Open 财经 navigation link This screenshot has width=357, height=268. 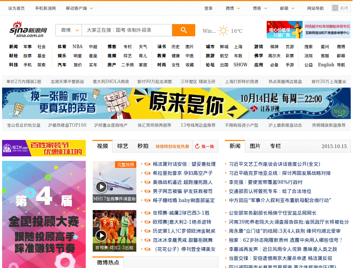point(14,55)
